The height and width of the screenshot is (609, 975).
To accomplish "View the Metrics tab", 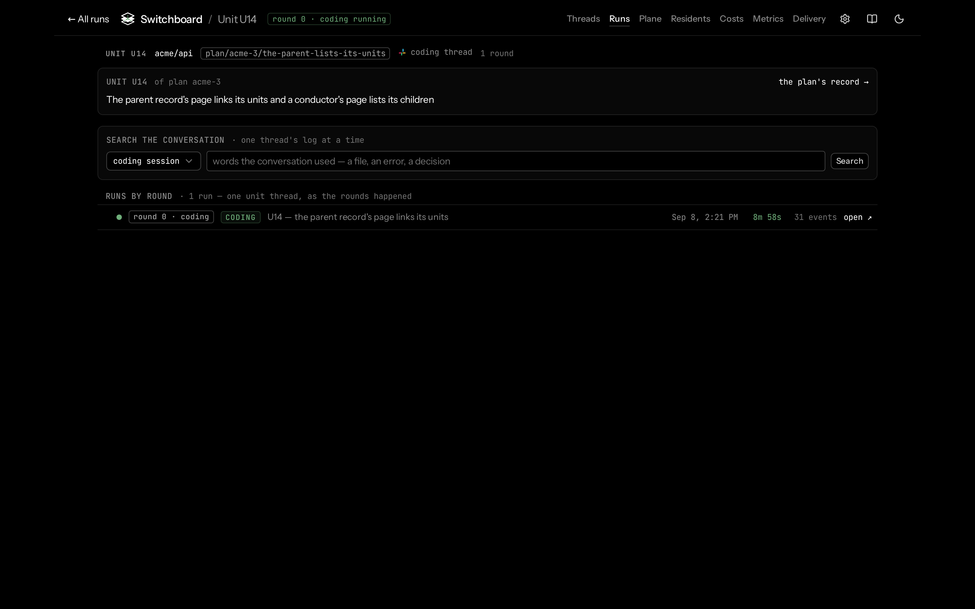I will point(768,19).
